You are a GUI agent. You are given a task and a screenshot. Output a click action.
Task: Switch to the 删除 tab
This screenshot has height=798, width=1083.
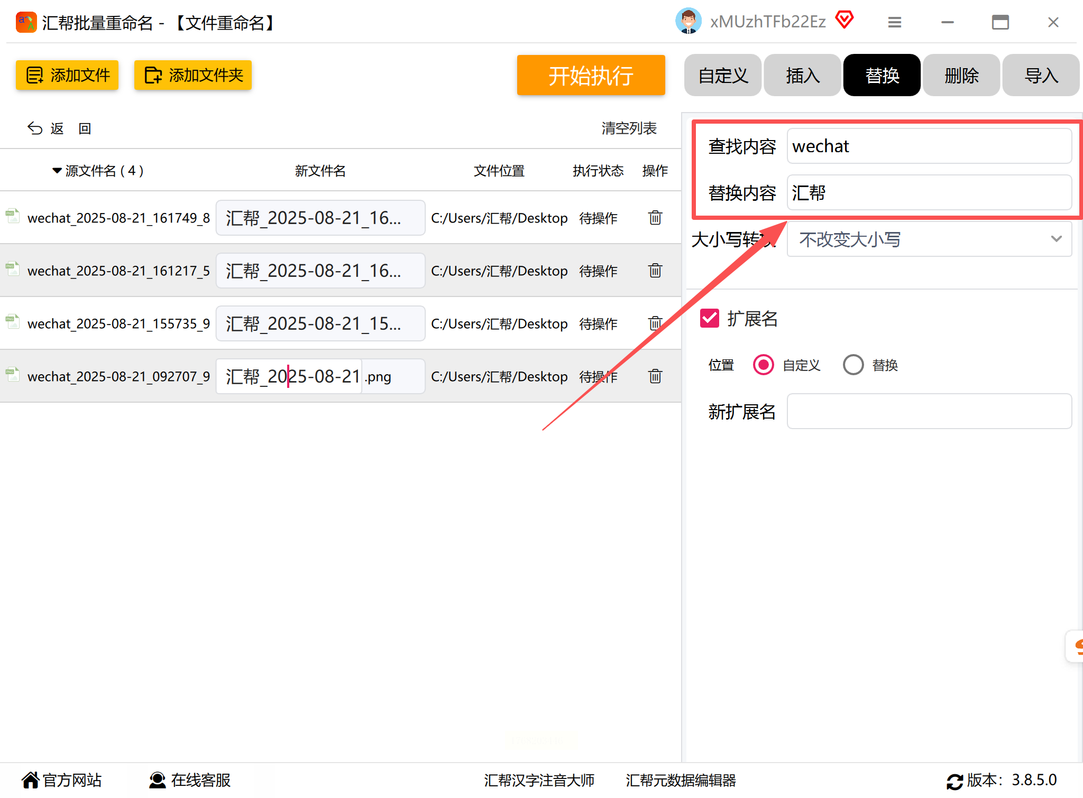961,76
